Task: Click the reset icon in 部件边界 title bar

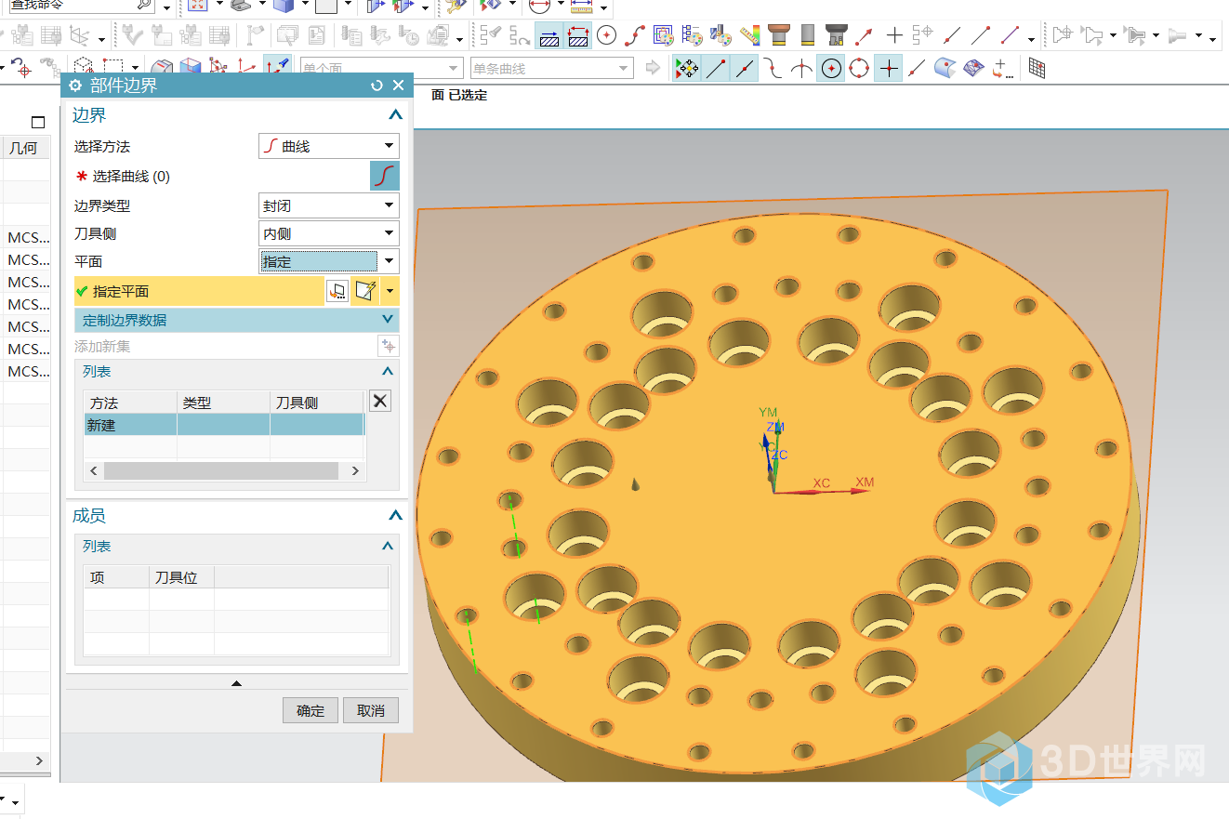Action: pos(377,86)
